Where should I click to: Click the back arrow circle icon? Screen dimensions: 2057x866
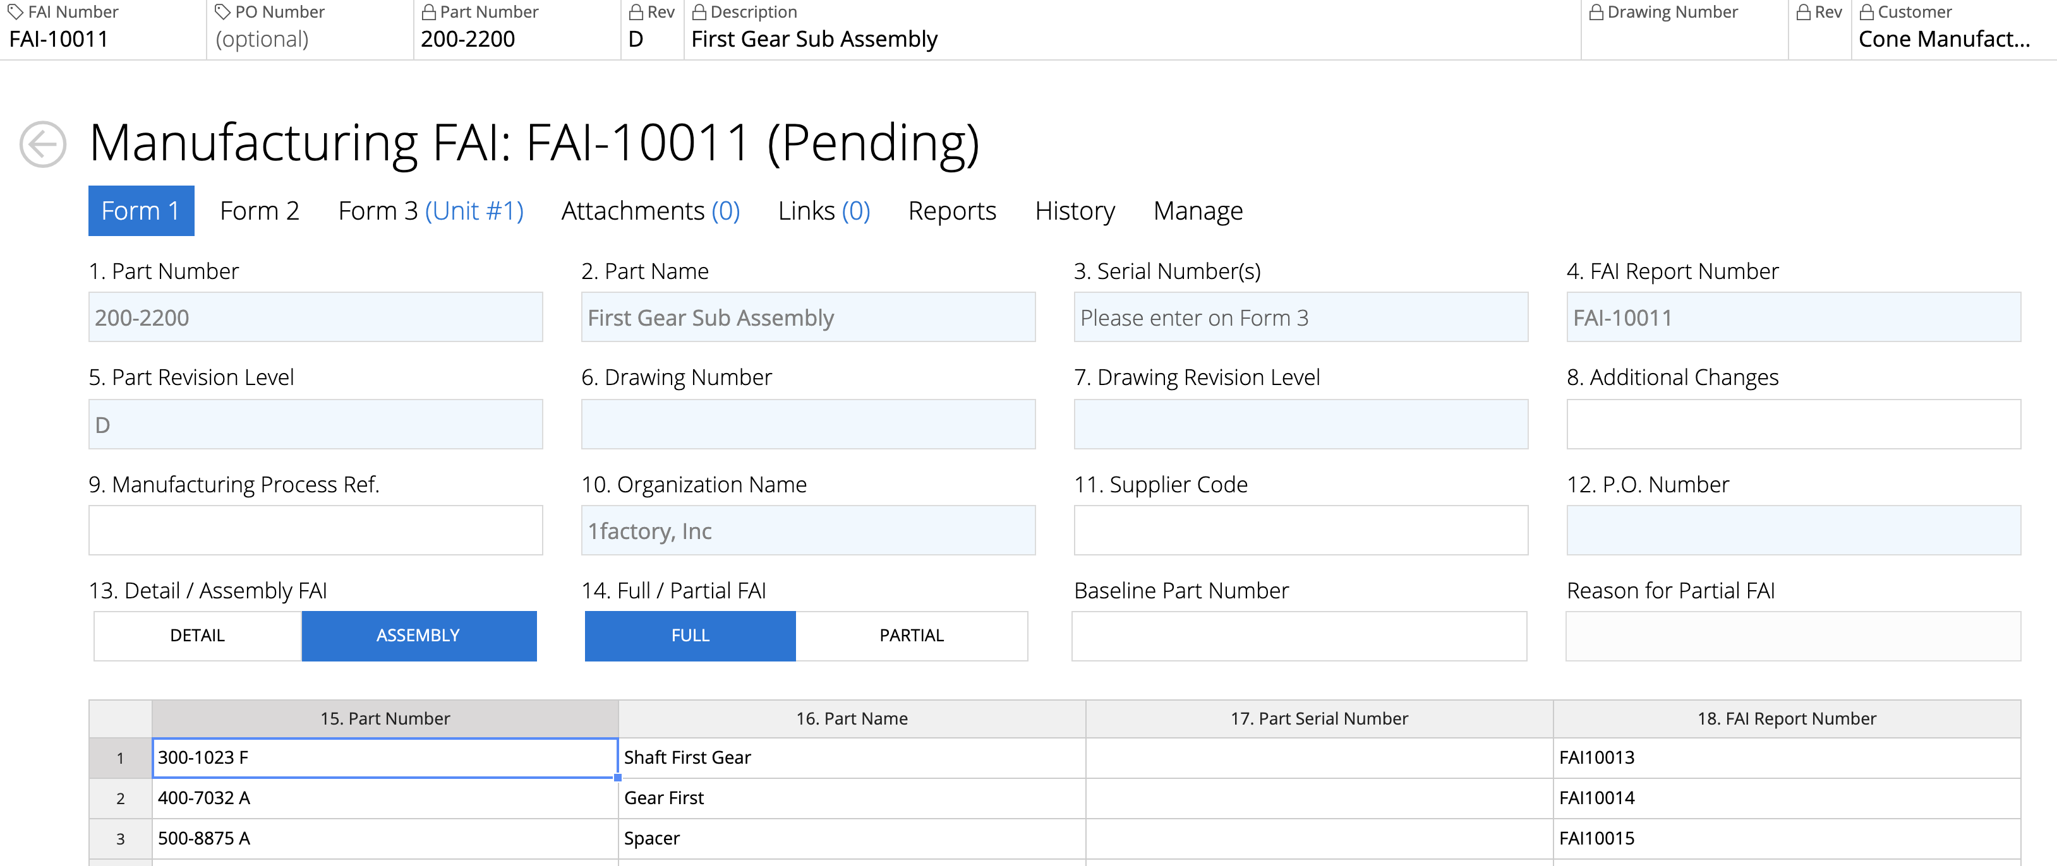click(x=43, y=145)
